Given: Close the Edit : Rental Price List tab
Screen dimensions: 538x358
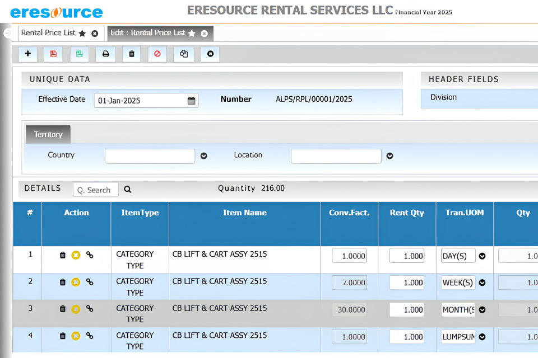Looking at the screenshot, I should (204, 34).
